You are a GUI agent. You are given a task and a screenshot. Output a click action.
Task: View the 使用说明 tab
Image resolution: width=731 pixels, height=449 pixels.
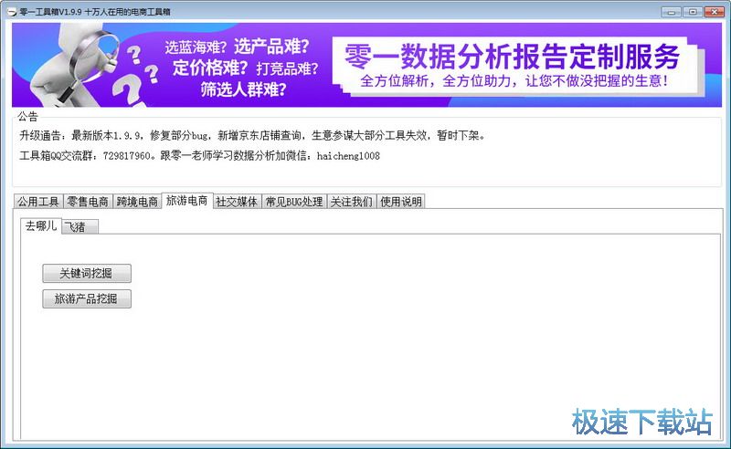[x=400, y=202]
